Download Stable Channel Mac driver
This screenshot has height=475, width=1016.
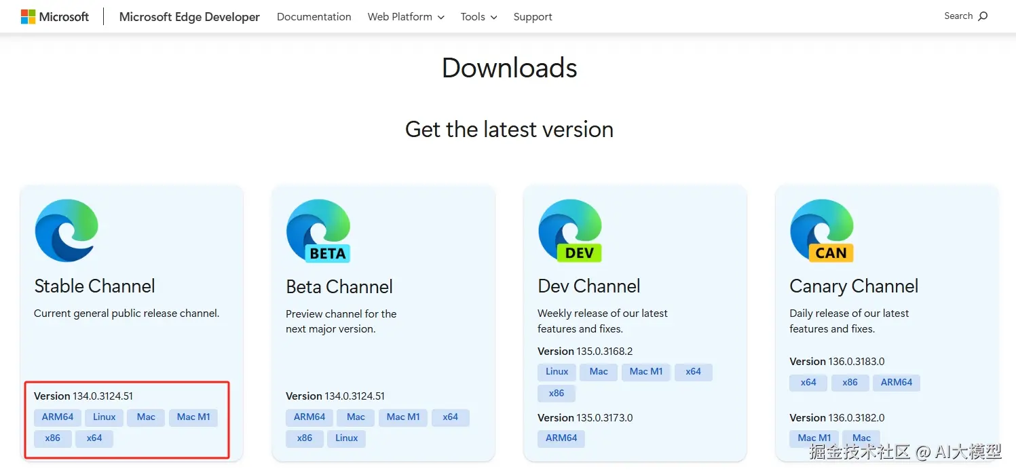(146, 417)
